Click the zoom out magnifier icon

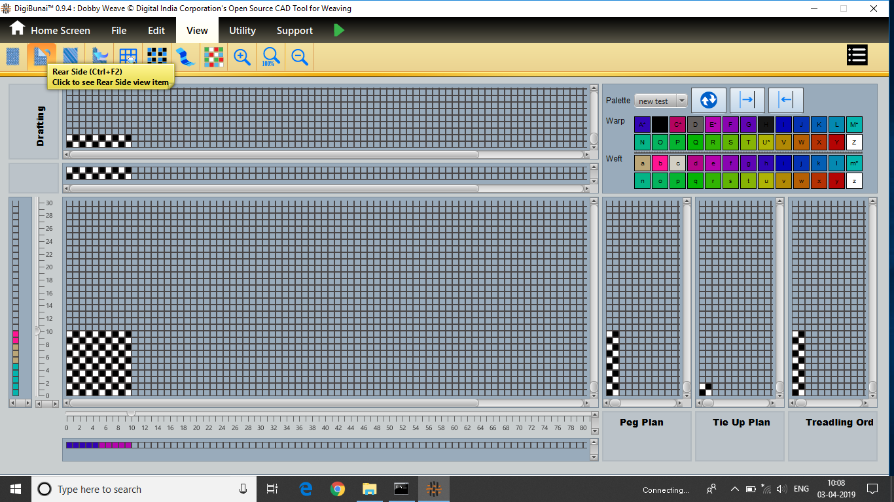300,58
